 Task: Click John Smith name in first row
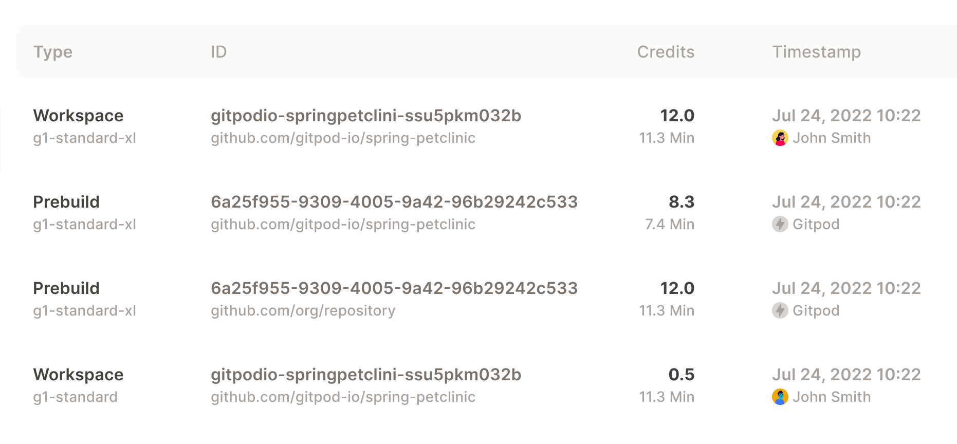(x=832, y=138)
